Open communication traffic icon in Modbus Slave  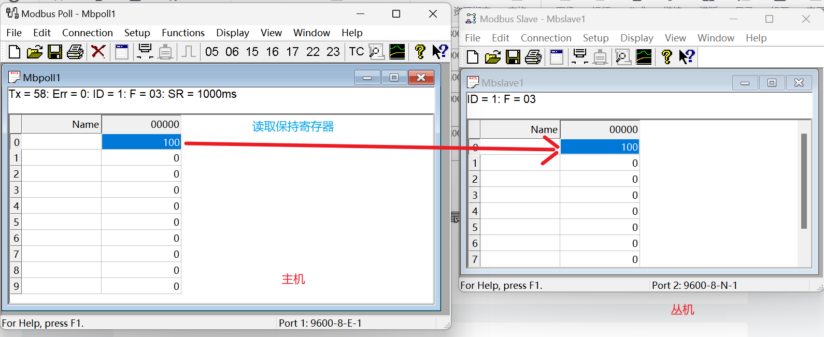(x=623, y=57)
